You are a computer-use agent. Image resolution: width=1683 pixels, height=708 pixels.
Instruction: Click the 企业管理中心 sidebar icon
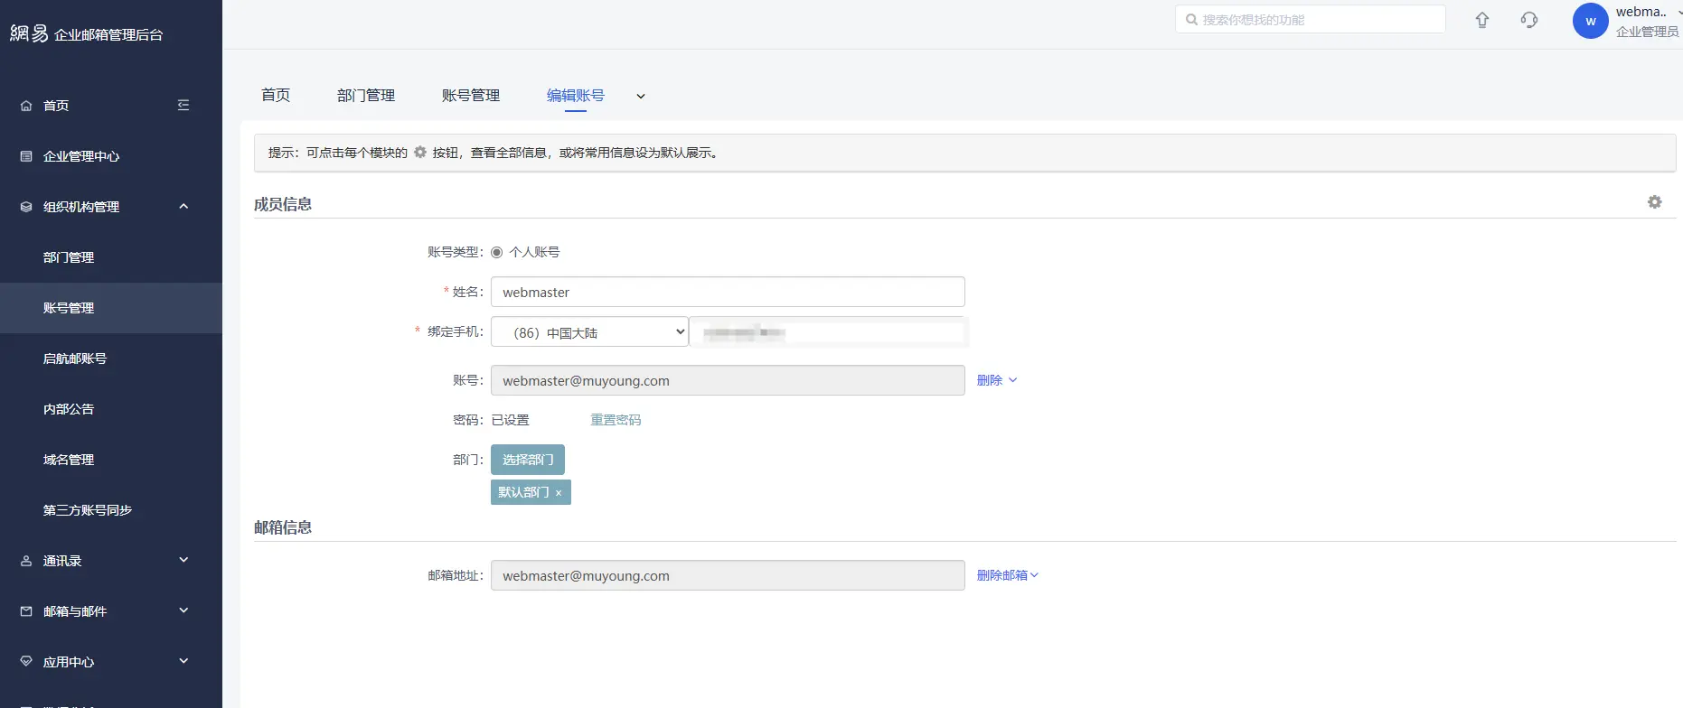pos(26,156)
